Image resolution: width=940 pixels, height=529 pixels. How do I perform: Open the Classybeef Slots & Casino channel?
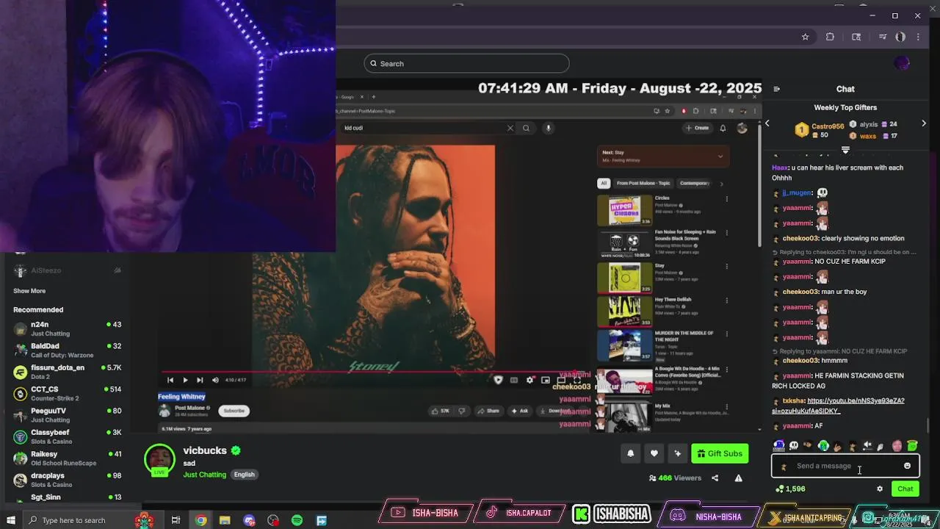67,436
